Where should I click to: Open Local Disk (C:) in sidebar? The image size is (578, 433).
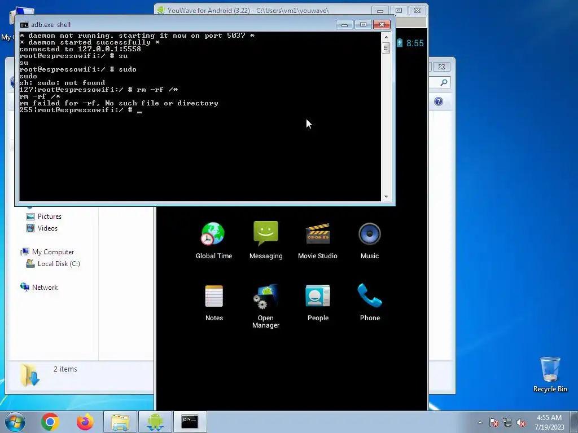click(x=59, y=264)
